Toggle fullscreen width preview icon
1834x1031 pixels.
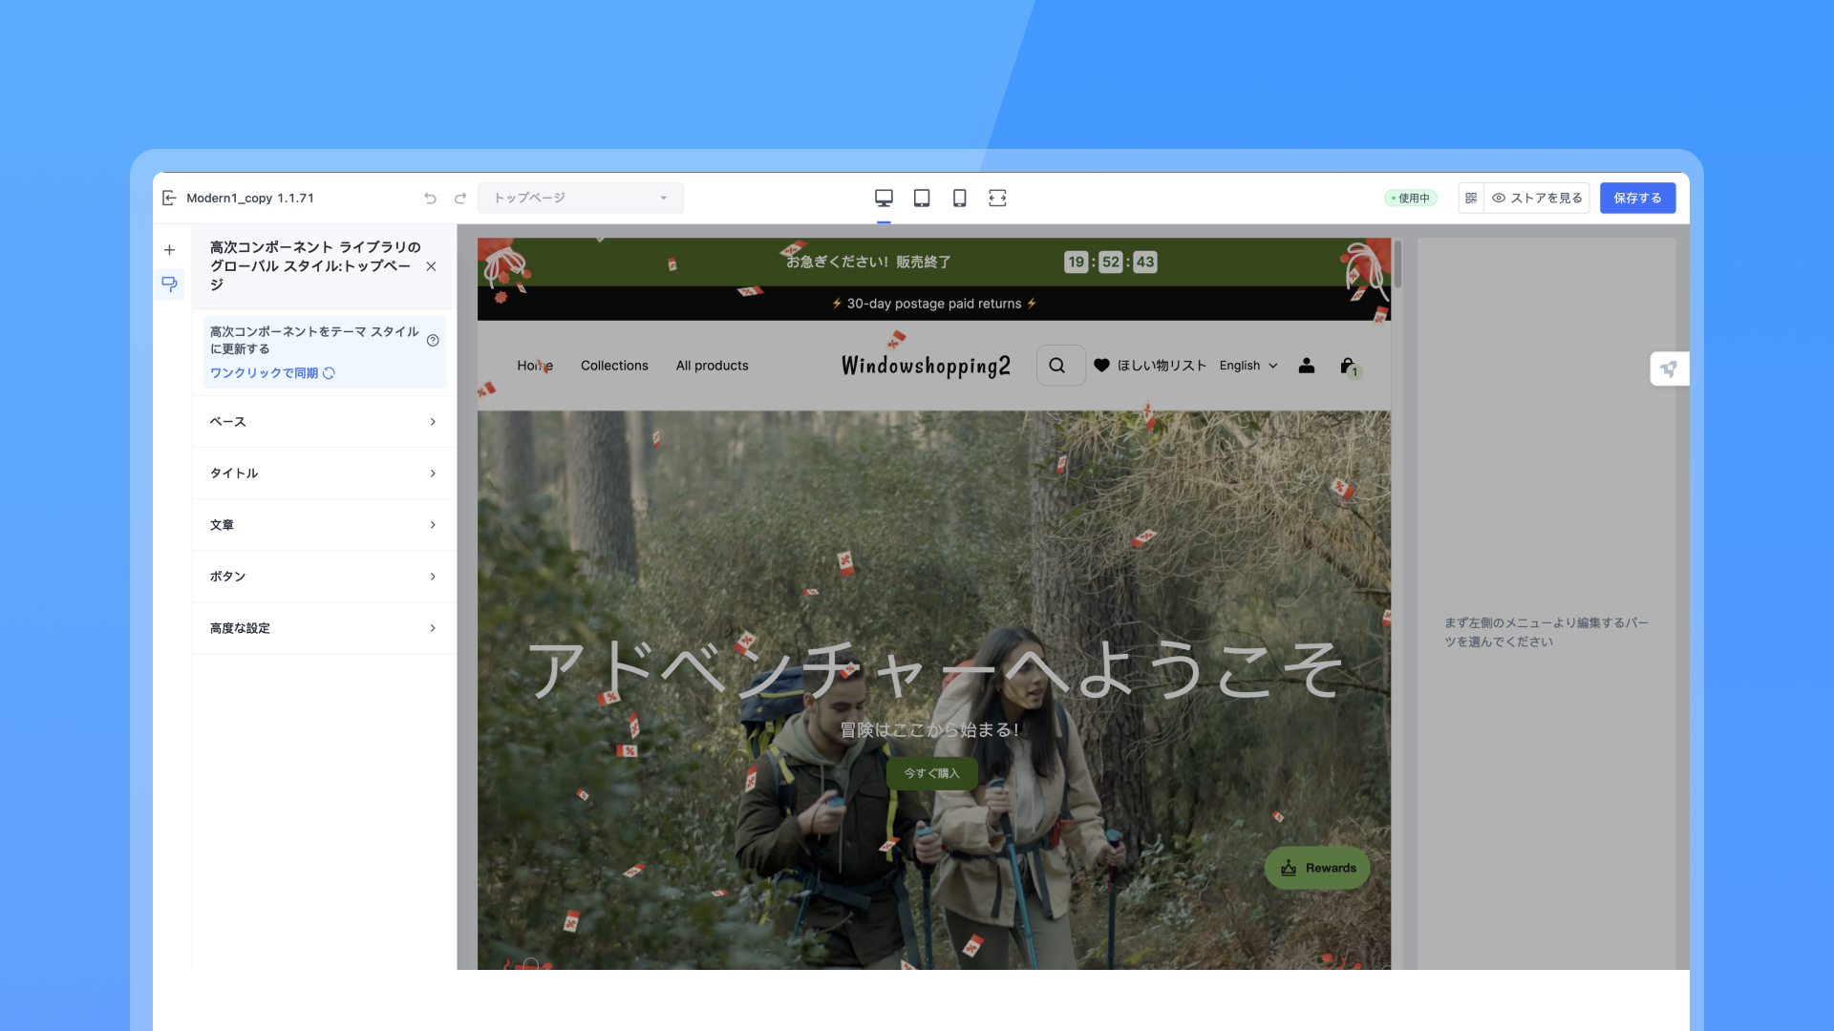997,198
